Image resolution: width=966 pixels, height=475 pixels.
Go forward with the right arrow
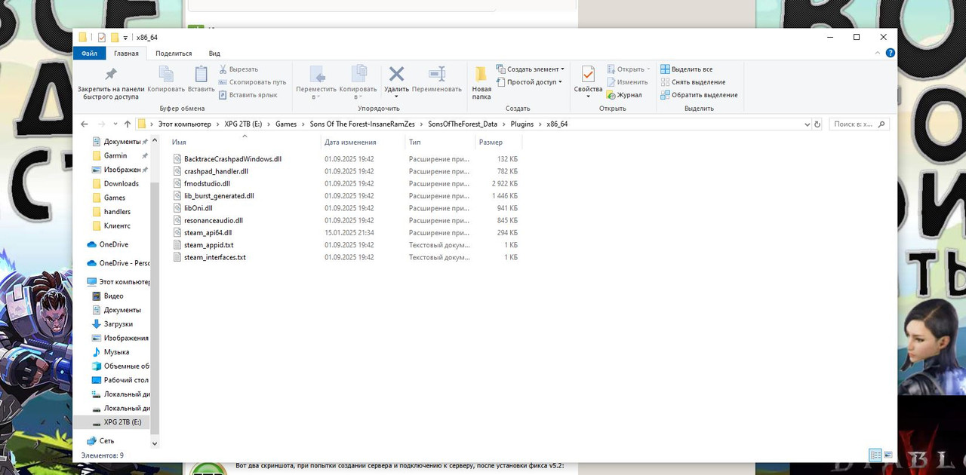click(101, 124)
